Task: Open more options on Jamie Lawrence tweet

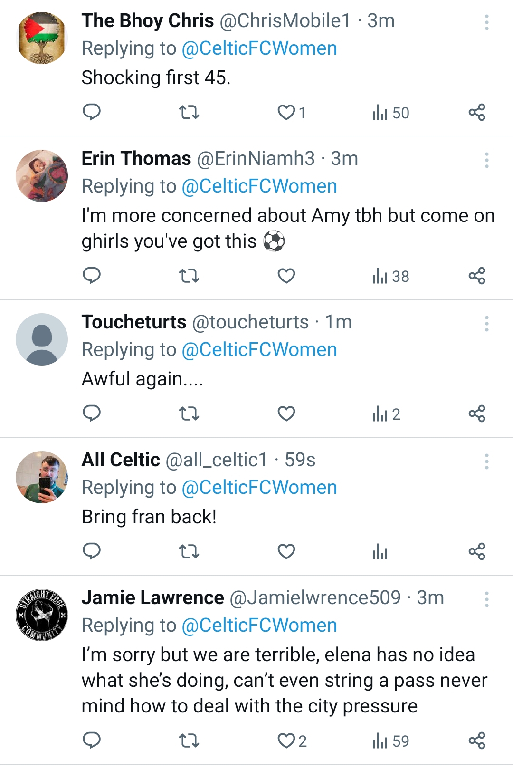Action: tap(487, 599)
